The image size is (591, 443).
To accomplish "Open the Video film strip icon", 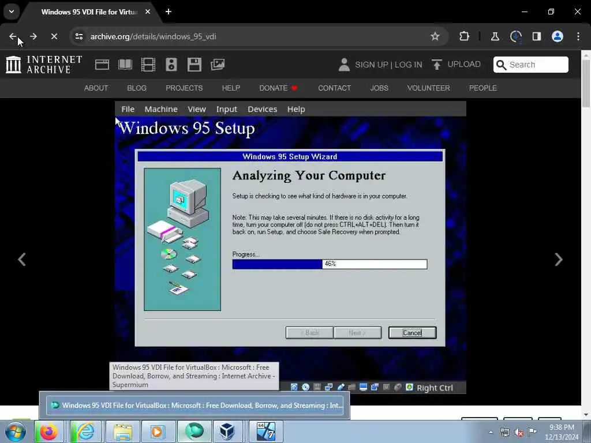I will tap(148, 65).
